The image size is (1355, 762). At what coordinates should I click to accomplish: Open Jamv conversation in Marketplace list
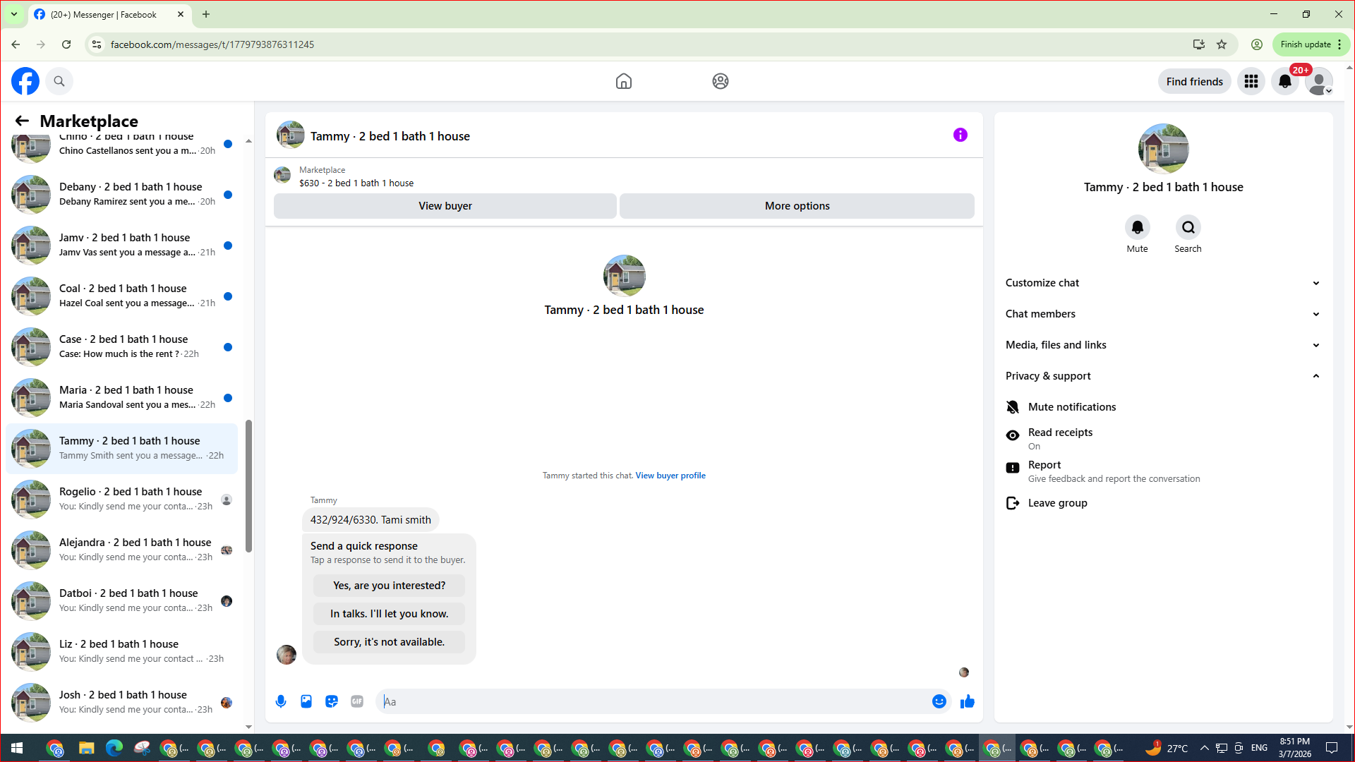coord(121,245)
